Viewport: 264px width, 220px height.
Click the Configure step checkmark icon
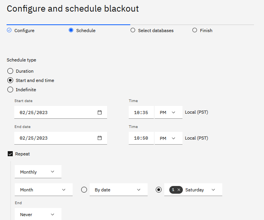pyautogui.click(x=9, y=30)
